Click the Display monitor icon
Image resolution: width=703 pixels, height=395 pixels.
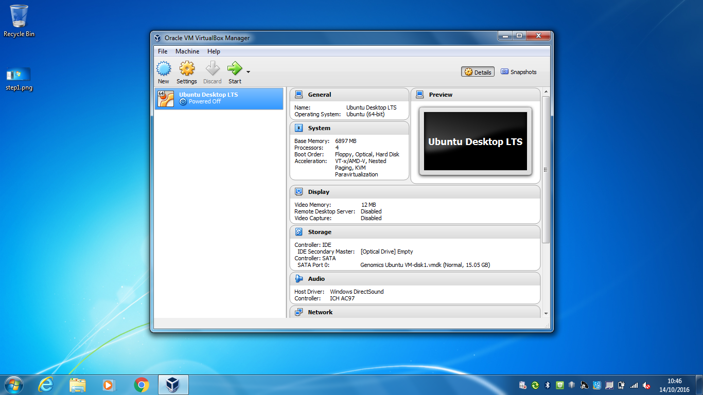298,192
